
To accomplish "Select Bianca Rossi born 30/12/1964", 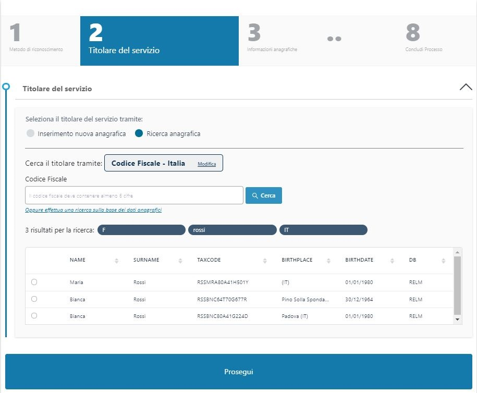I will point(34,299).
